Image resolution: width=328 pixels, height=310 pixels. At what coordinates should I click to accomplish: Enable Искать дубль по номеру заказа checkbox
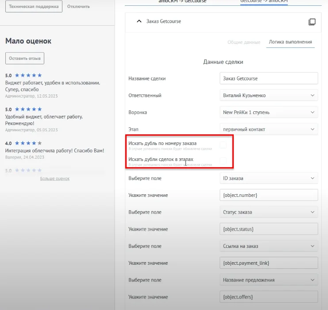tap(223, 144)
